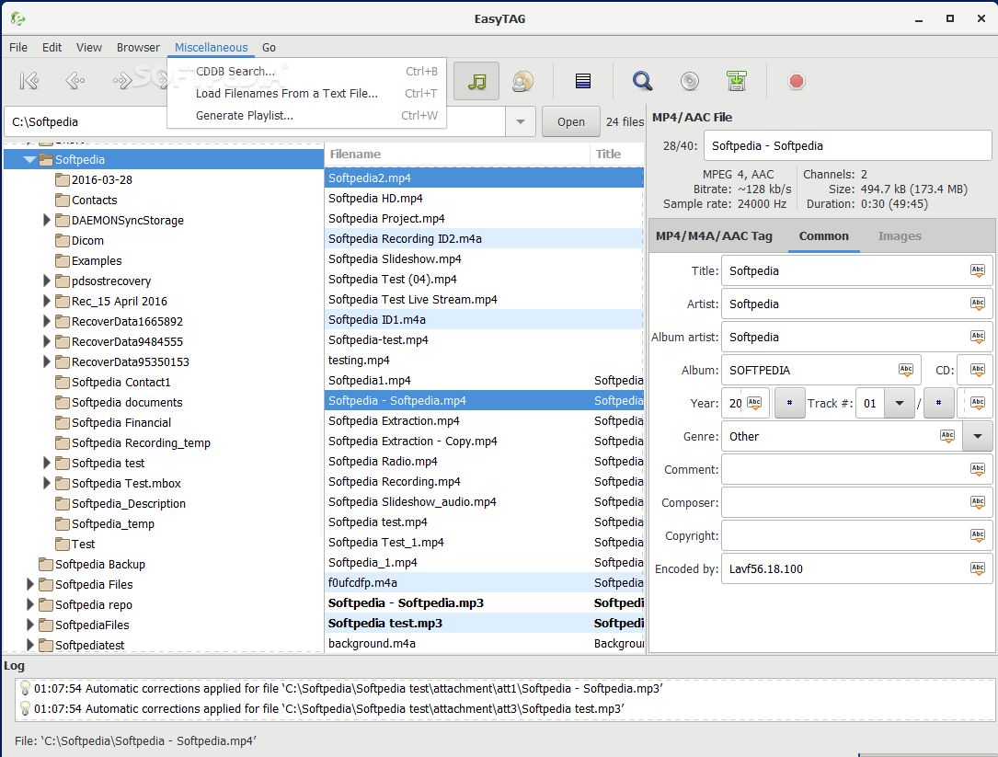
Task: Expand the pdsostrecovery folder
Action: coord(47,281)
